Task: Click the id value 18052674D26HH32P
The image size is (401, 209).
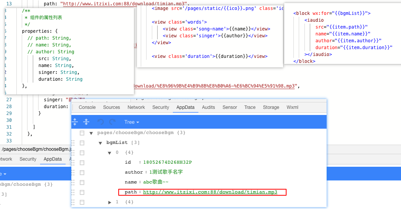Action: point(167,162)
